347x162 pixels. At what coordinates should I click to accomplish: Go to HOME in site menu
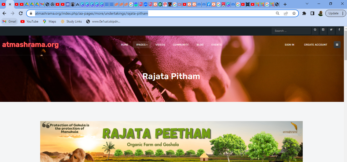click(x=125, y=45)
